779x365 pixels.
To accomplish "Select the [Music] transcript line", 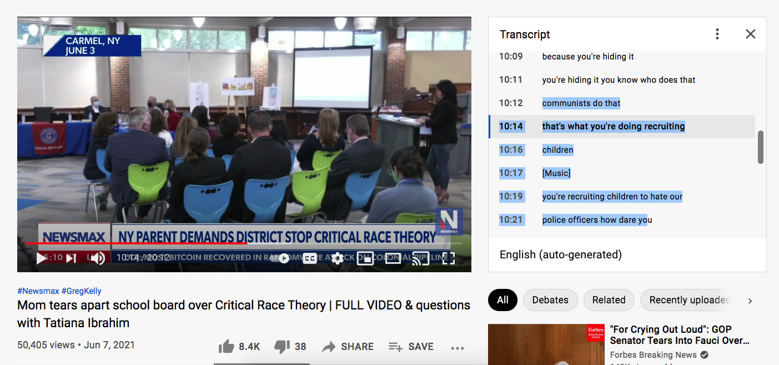I will 622,173.
